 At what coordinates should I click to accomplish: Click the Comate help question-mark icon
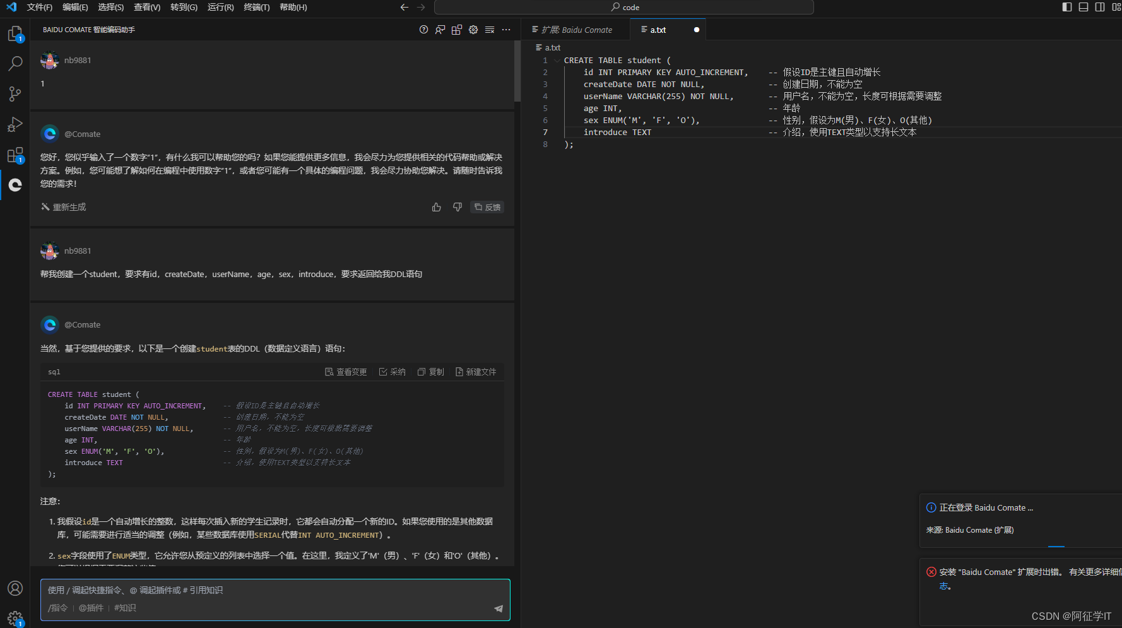(423, 30)
